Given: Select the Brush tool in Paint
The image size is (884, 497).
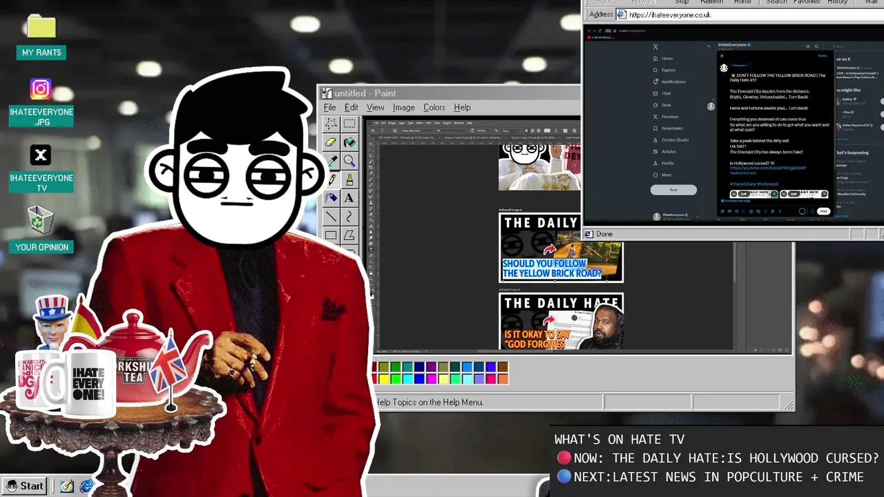Looking at the screenshot, I should (x=349, y=179).
